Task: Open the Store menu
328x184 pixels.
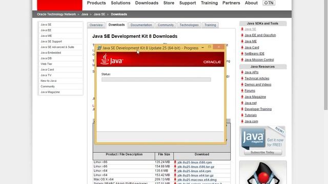Action: 169,3
